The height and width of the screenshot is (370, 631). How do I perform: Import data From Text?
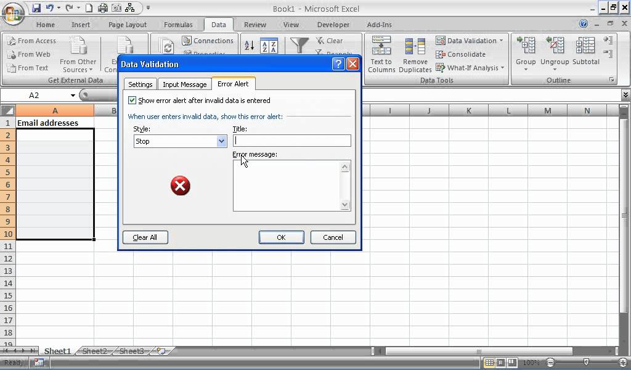tap(27, 68)
